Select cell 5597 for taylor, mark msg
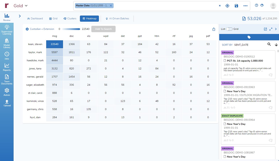 coord(54,52)
